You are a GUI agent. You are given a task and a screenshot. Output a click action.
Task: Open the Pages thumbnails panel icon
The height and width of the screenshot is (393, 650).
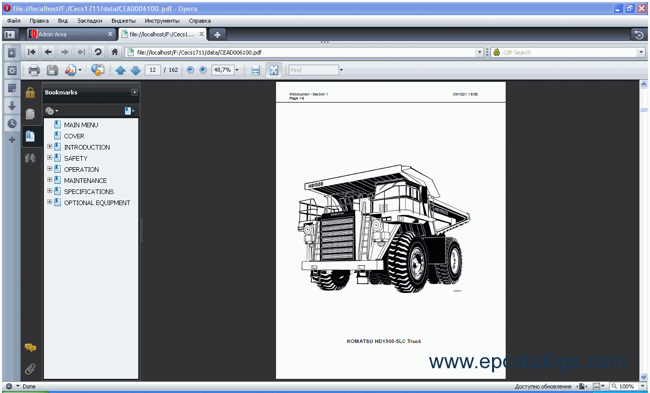[30, 114]
